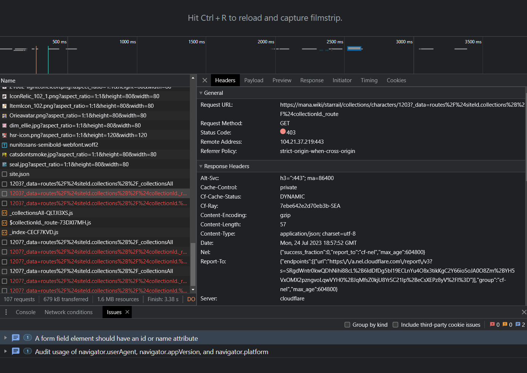Click the 679 kB transferred entry

click(x=66, y=299)
